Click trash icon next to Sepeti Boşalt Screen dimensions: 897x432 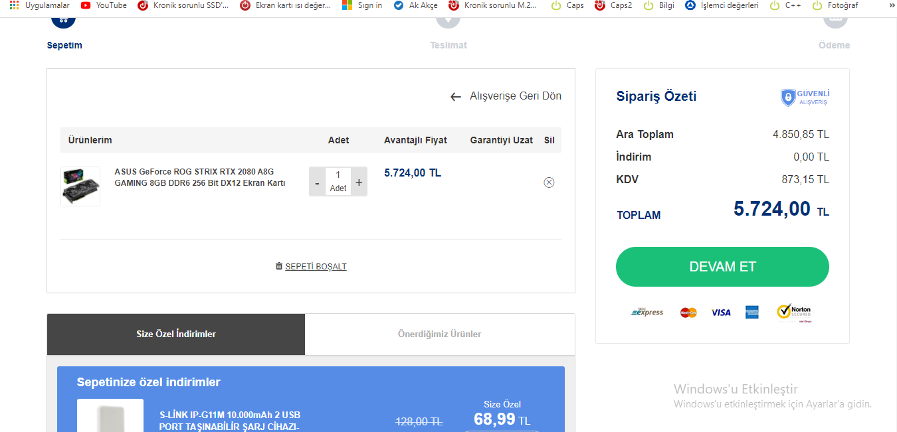[x=279, y=266]
